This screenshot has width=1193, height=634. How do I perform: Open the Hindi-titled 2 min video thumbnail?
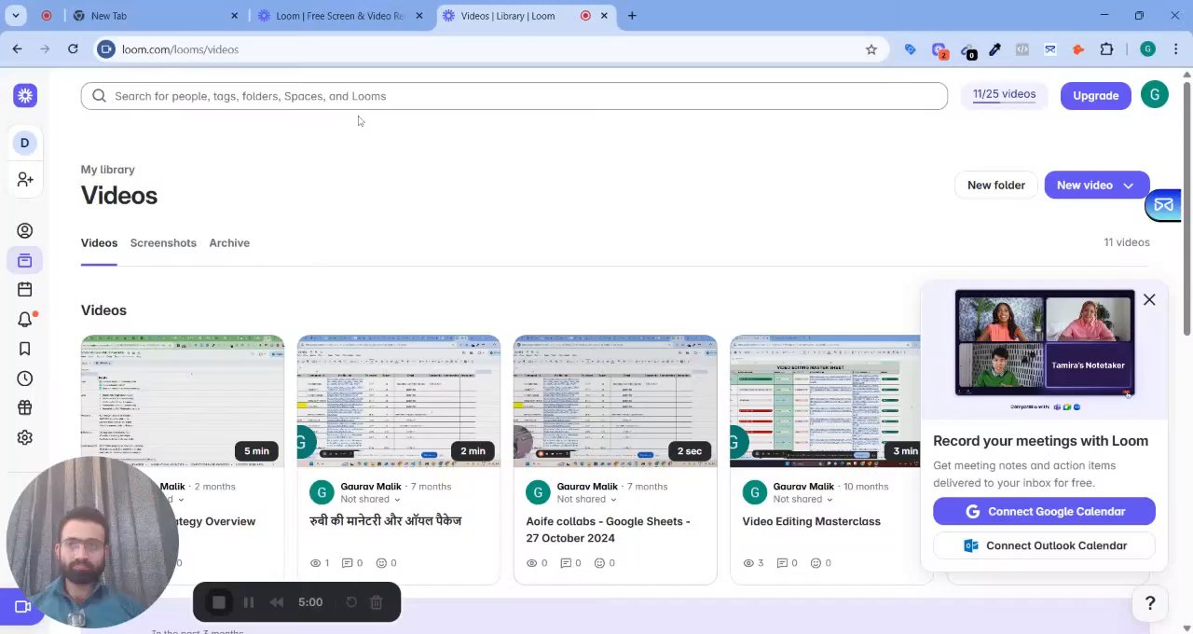399,401
